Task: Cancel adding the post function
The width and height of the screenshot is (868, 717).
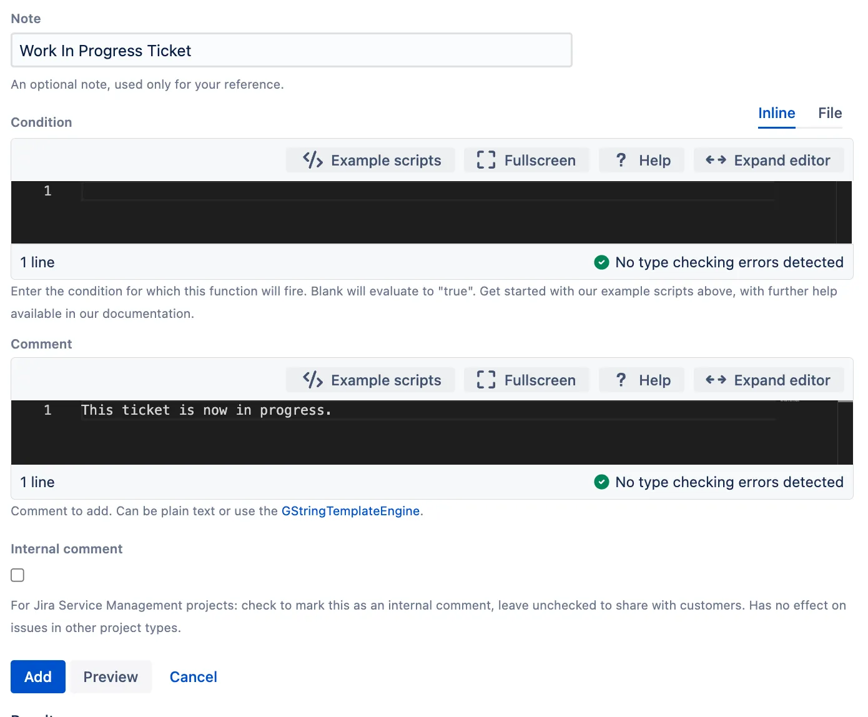Action: point(194,677)
